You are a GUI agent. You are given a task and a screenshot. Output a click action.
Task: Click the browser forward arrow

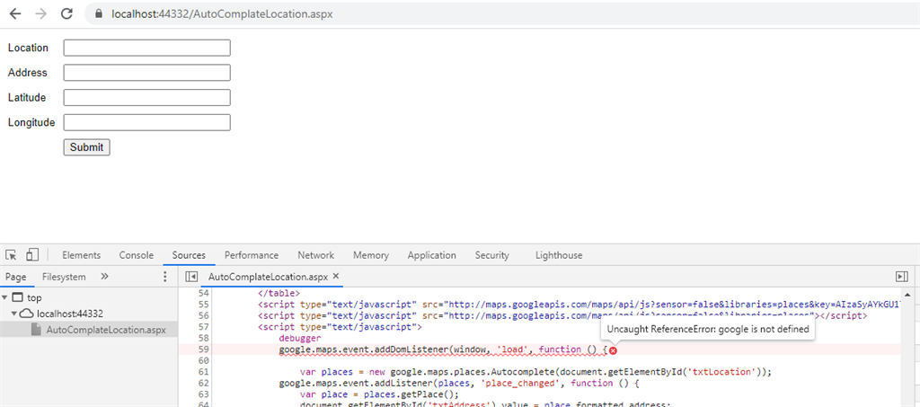(x=41, y=14)
